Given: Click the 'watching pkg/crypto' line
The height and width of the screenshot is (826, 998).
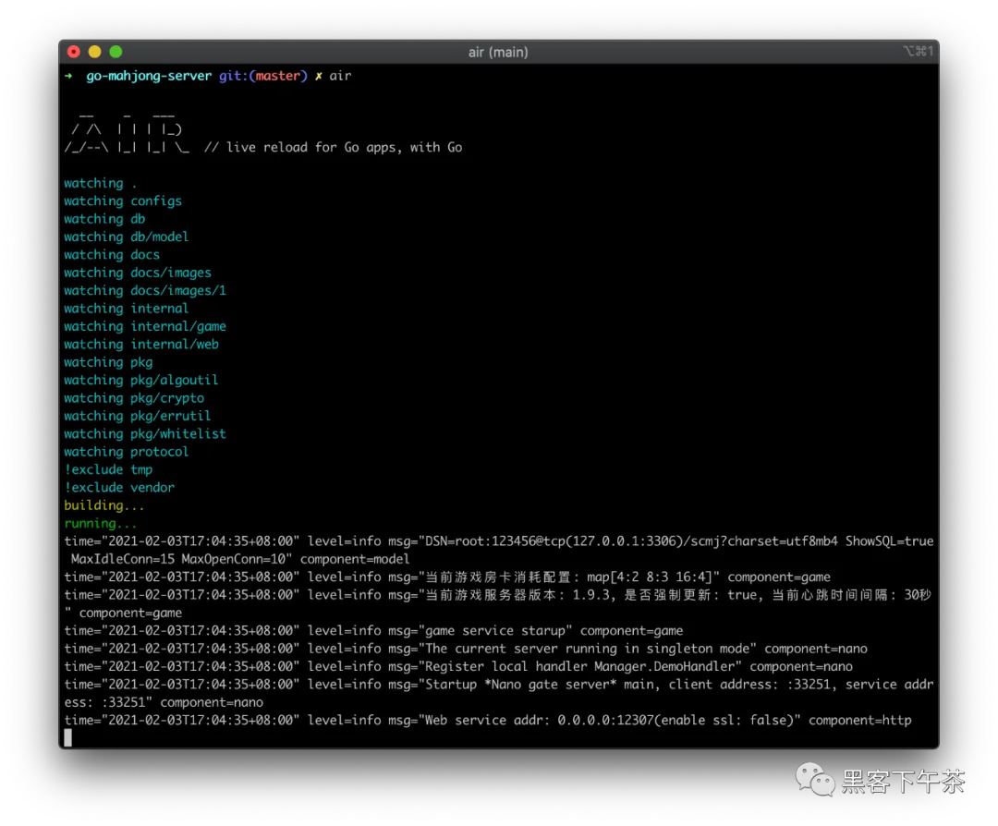Looking at the screenshot, I should (x=134, y=397).
